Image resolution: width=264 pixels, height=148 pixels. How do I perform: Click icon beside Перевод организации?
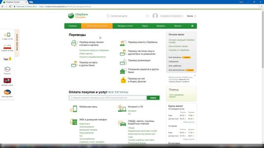(x=123, y=62)
